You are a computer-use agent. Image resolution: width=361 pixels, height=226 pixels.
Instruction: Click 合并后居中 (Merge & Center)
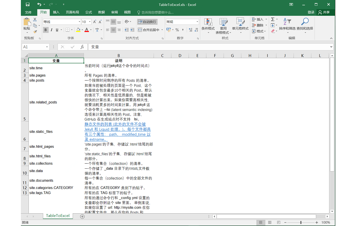click(149, 29)
